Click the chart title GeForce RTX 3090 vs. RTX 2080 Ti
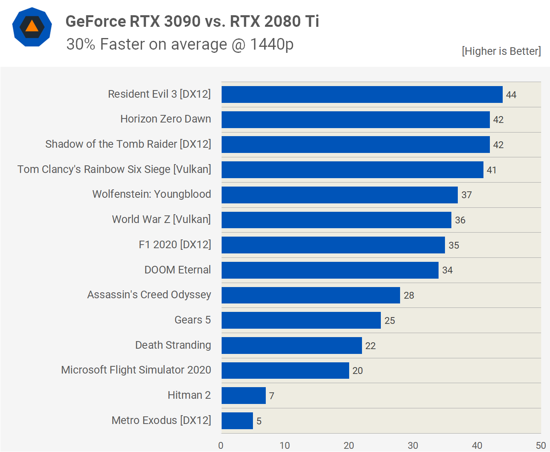The image size is (550, 452). click(x=192, y=22)
